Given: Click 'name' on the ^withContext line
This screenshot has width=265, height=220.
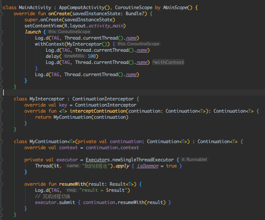Looking at the screenshot, I should click(142, 62).
